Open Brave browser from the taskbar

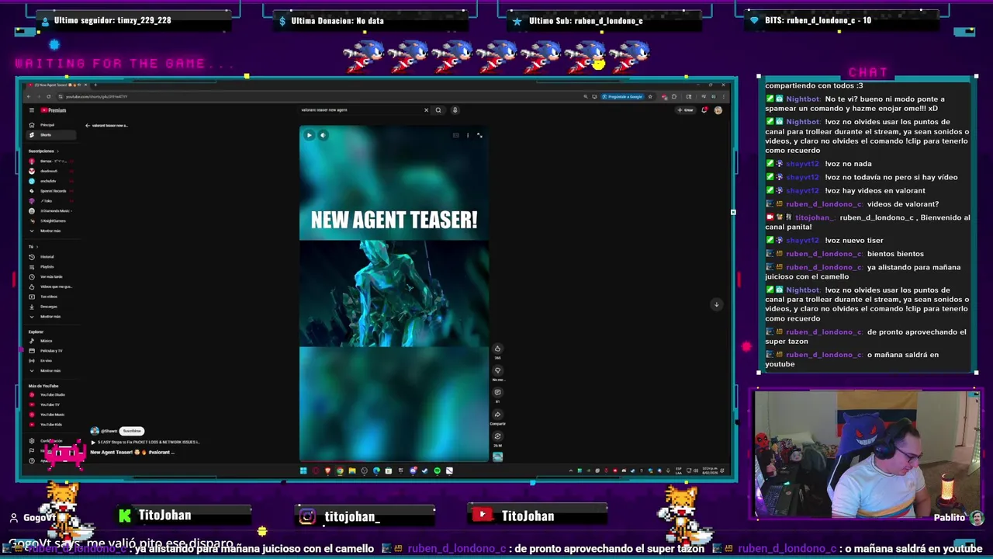327,470
